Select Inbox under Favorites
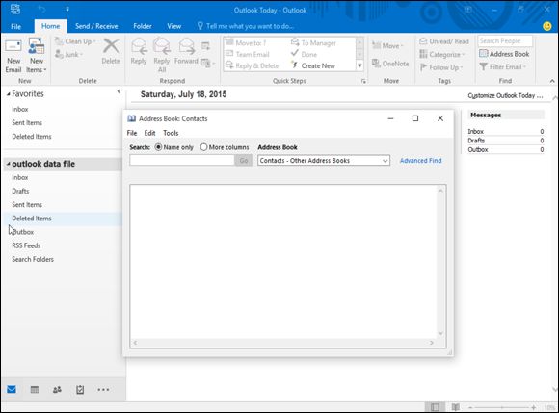 click(20, 109)
